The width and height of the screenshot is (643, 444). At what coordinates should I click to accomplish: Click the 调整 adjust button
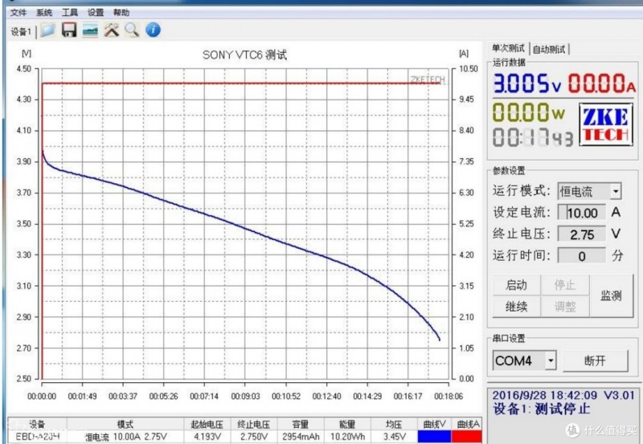[x=565, y=307]
